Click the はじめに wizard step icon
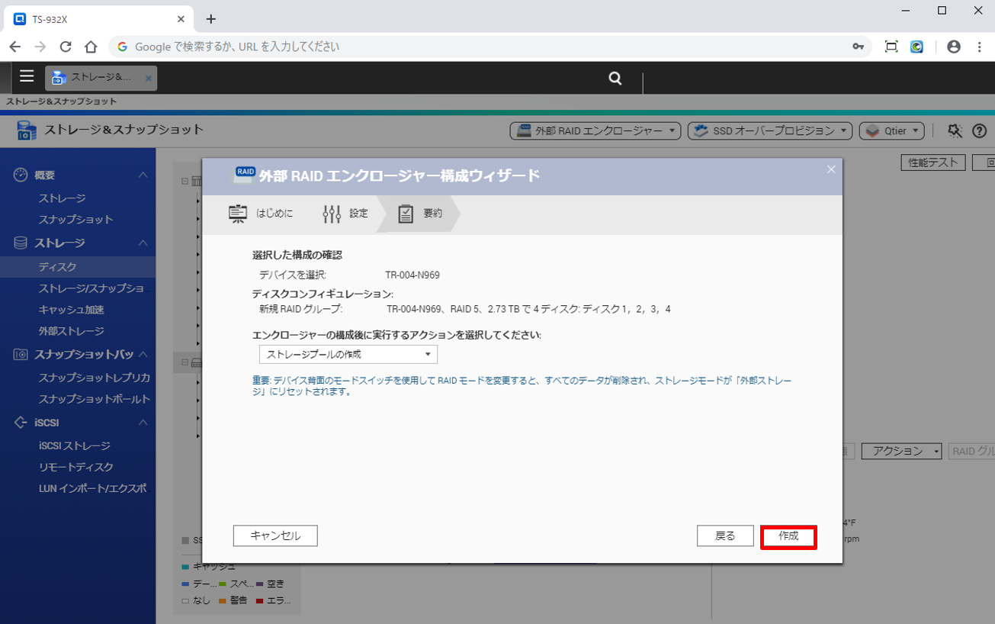Viewport: 995px width, 624px height. click(239, 214)
